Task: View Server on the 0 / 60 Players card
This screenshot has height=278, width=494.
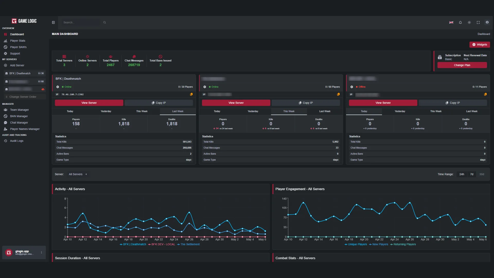Action: [x=236, y=103]
